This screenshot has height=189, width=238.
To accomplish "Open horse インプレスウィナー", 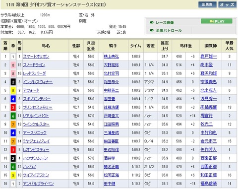I will point(38,82).
